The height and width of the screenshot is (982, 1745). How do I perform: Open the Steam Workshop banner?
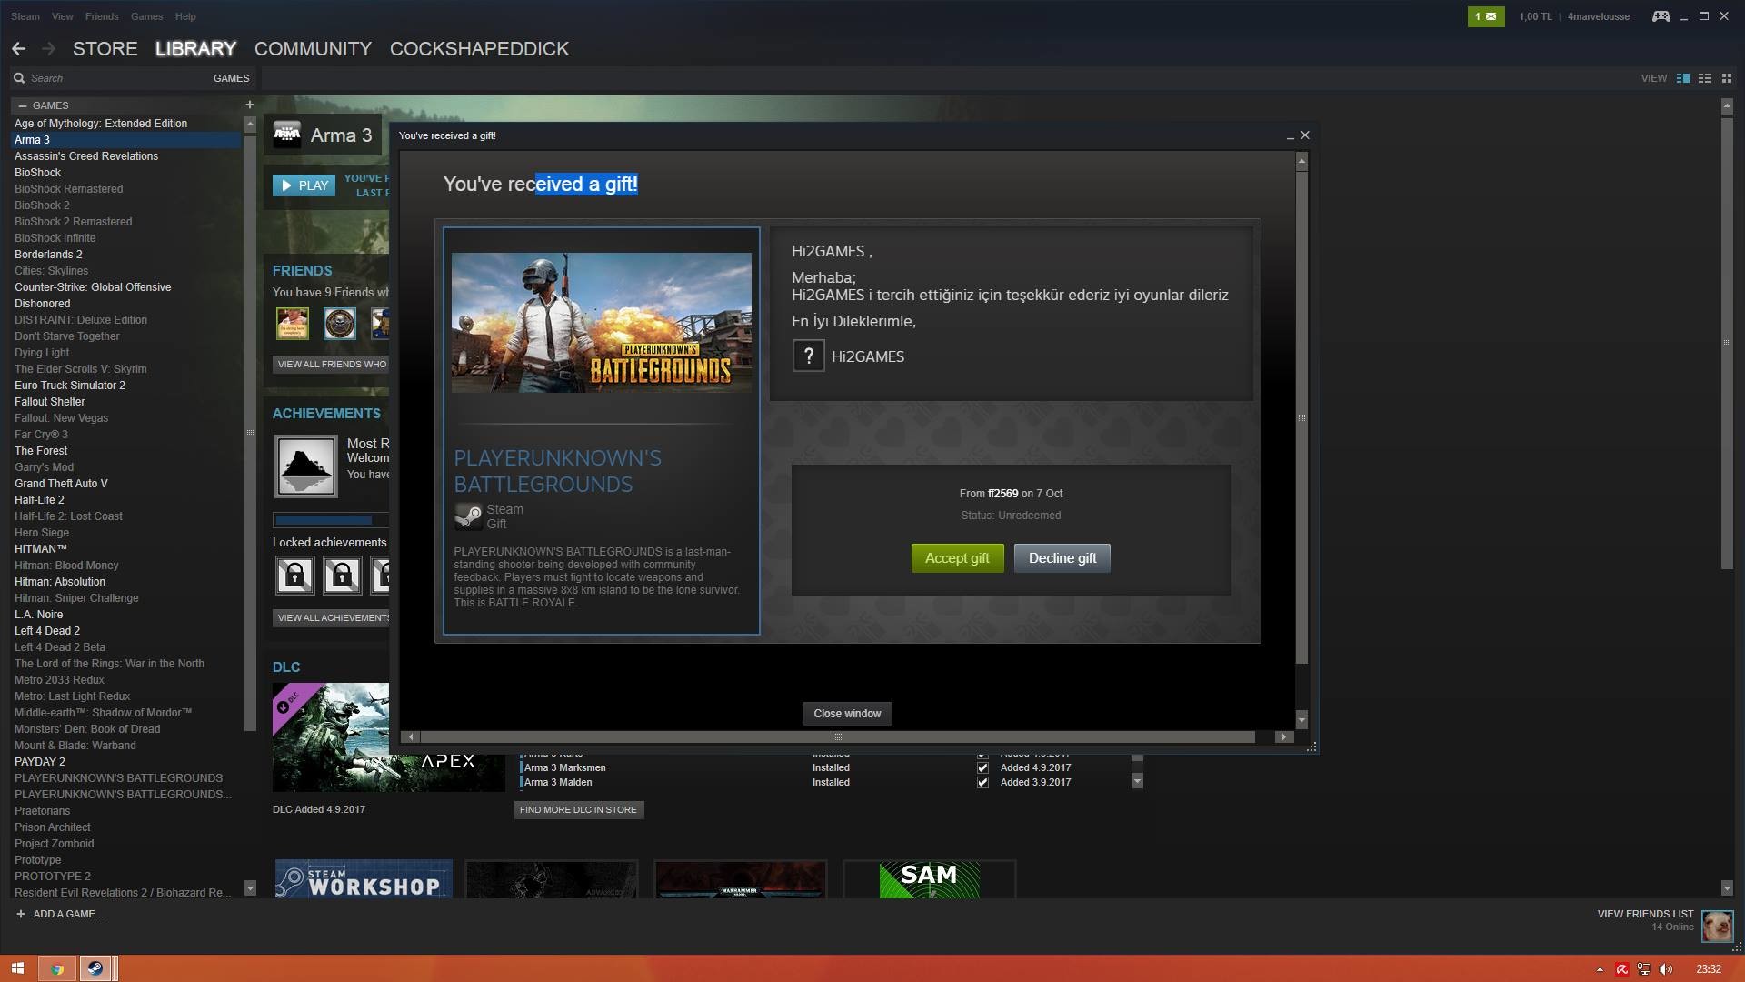point(364,879)
